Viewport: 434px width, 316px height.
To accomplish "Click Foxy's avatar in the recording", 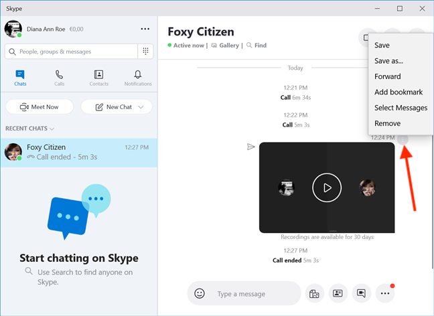I will (x=367, y=187).
